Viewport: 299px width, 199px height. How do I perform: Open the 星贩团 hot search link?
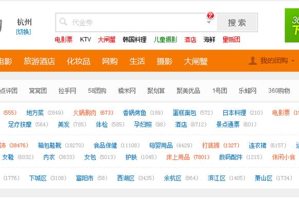(x=231, y=40)
